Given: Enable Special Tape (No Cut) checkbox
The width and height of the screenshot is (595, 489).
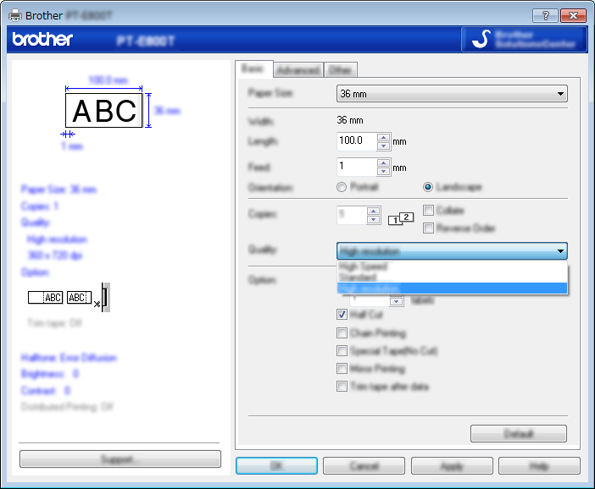Looking at the screenshot, I should point(342,351).
